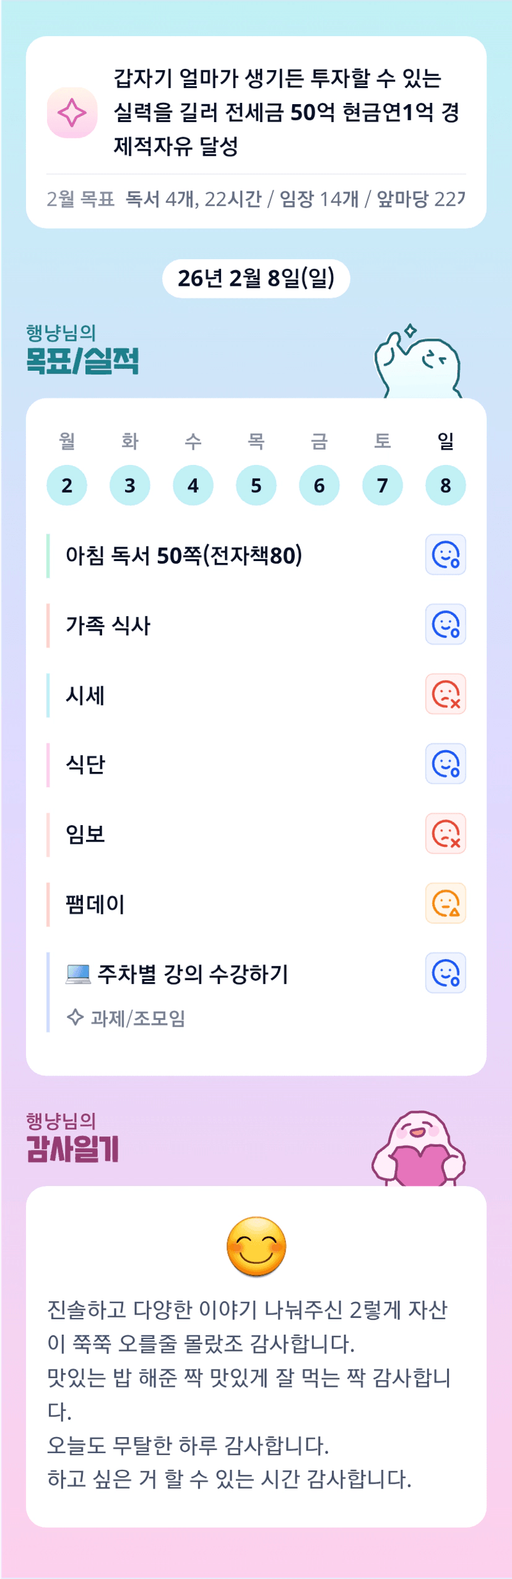Select Wednesday the 4th in week row

(x=193, y=485)
